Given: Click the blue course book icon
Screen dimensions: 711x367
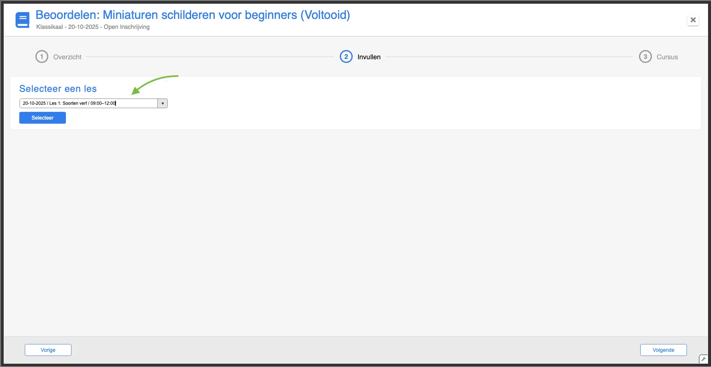Looking at the screenshot, I should (x=23, y=20).
